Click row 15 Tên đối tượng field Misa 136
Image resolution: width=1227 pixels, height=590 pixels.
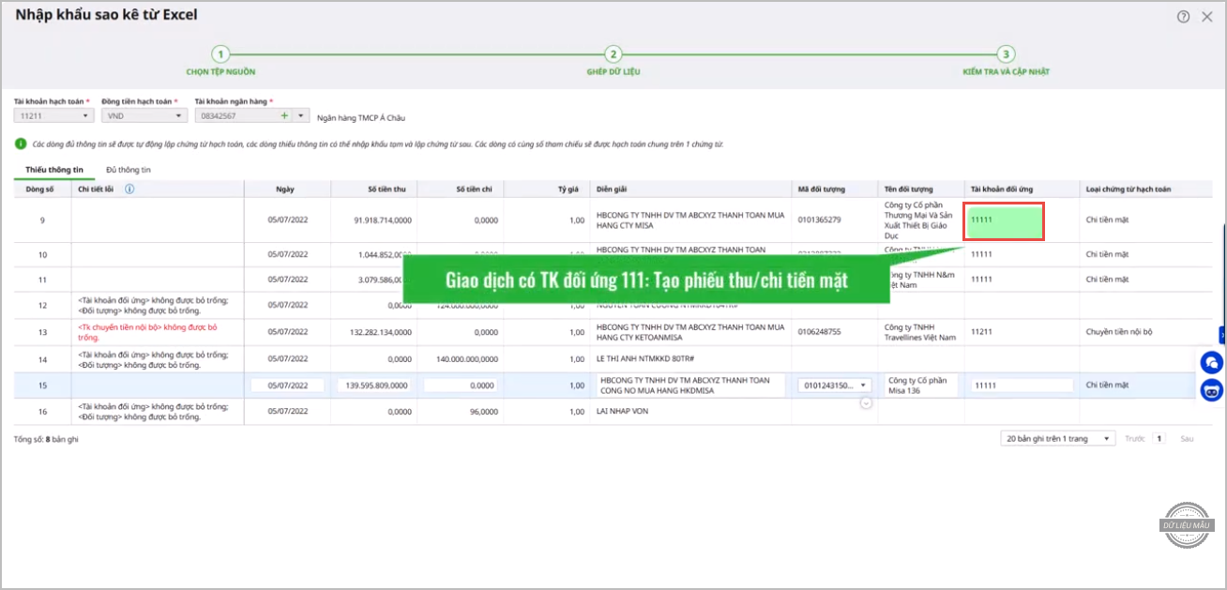[921, 385]
